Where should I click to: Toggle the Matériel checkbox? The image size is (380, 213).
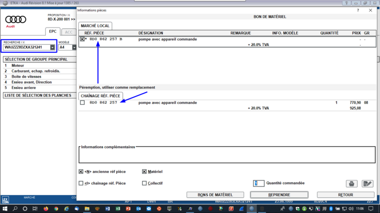tap(144, 172)
